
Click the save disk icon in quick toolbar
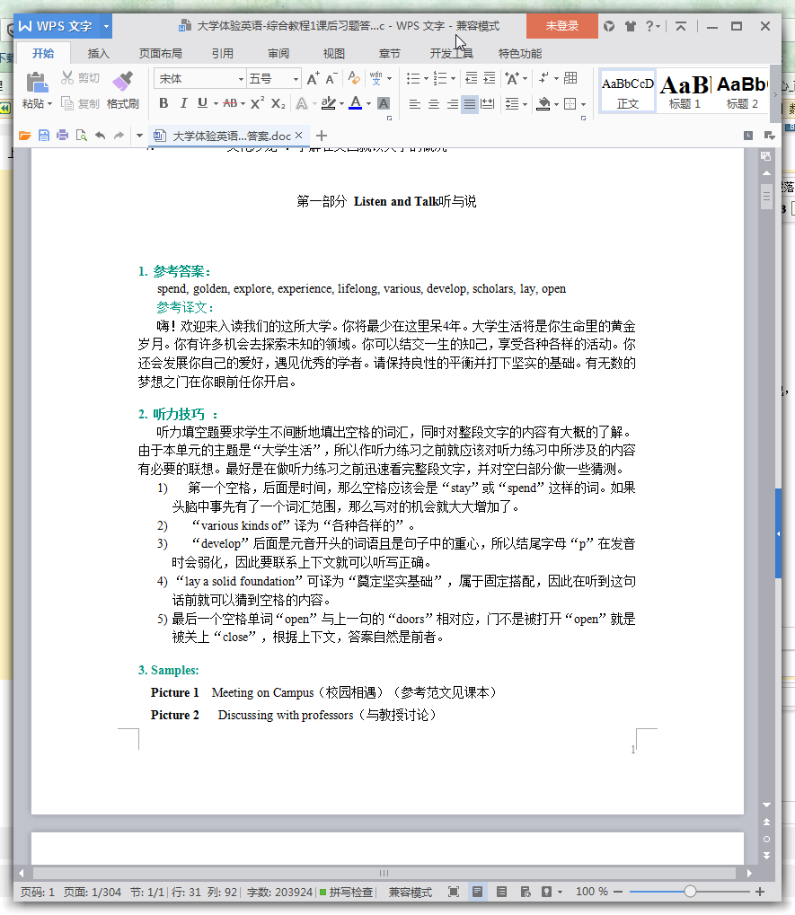click(44, 136)
